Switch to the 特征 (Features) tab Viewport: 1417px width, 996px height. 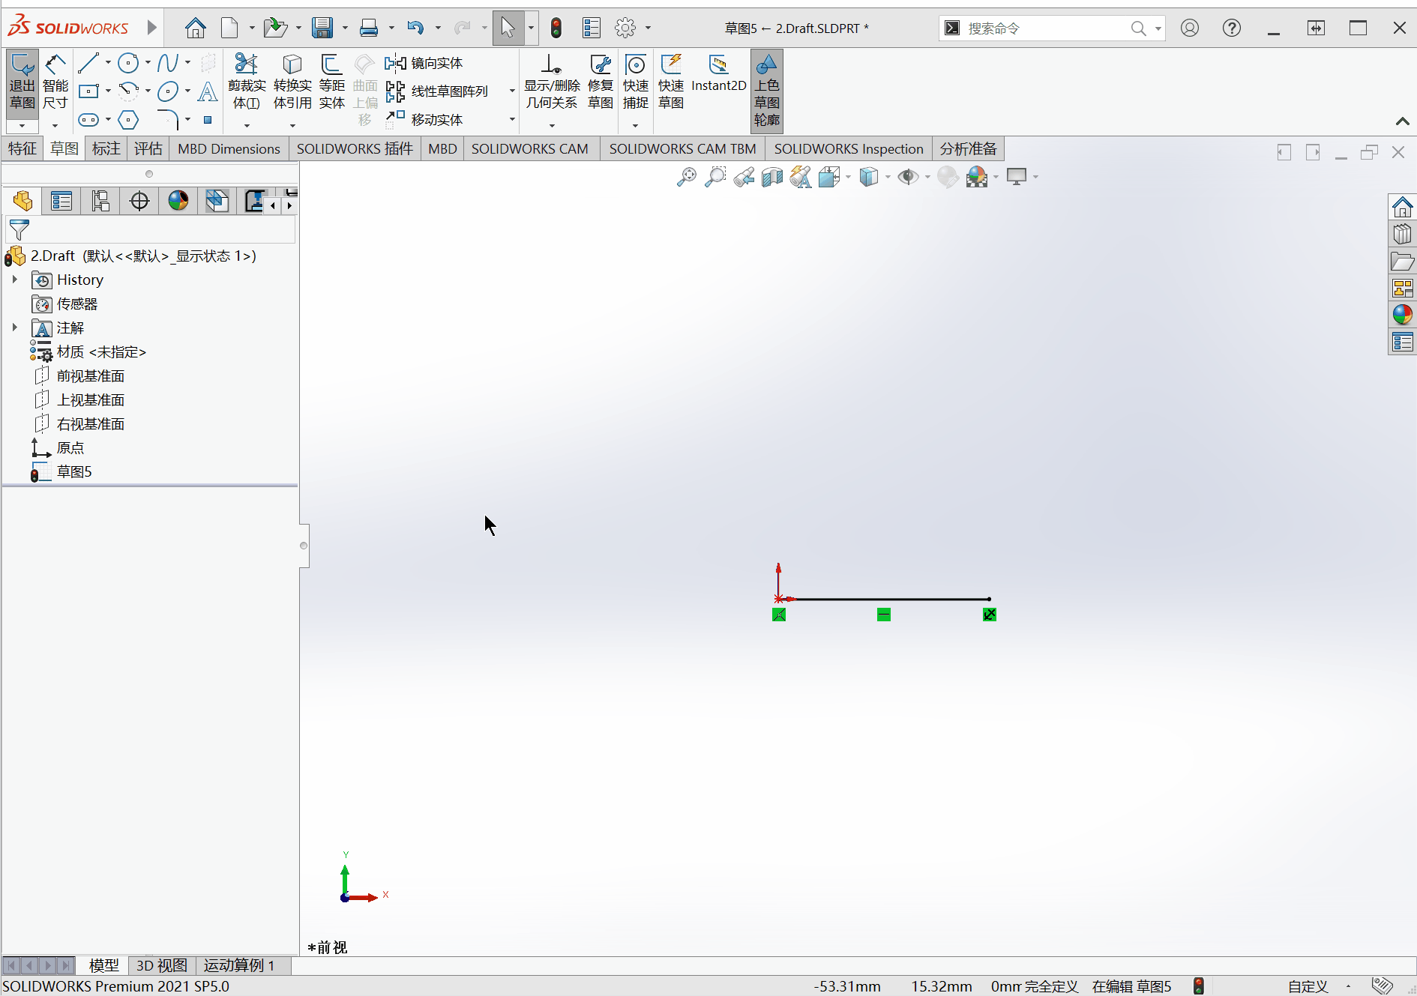(x=22, y=148)
